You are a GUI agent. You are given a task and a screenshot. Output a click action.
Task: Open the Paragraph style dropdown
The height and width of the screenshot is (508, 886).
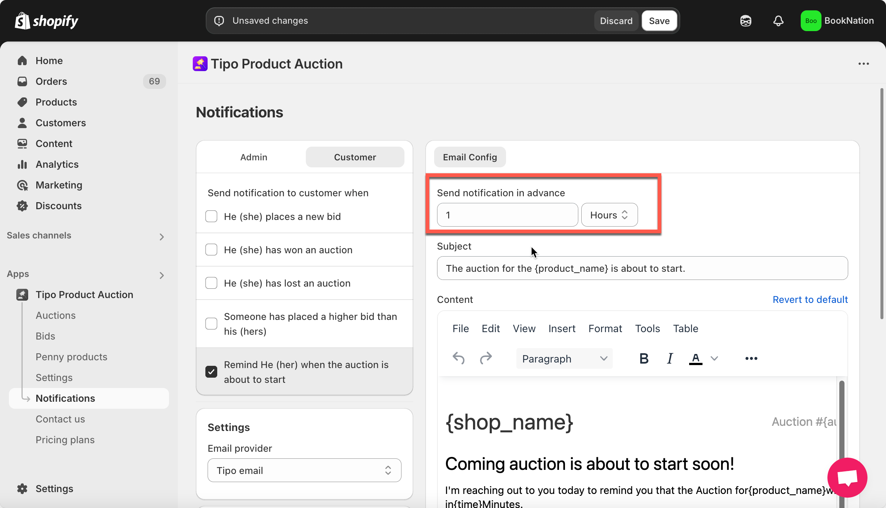(564, 358)
